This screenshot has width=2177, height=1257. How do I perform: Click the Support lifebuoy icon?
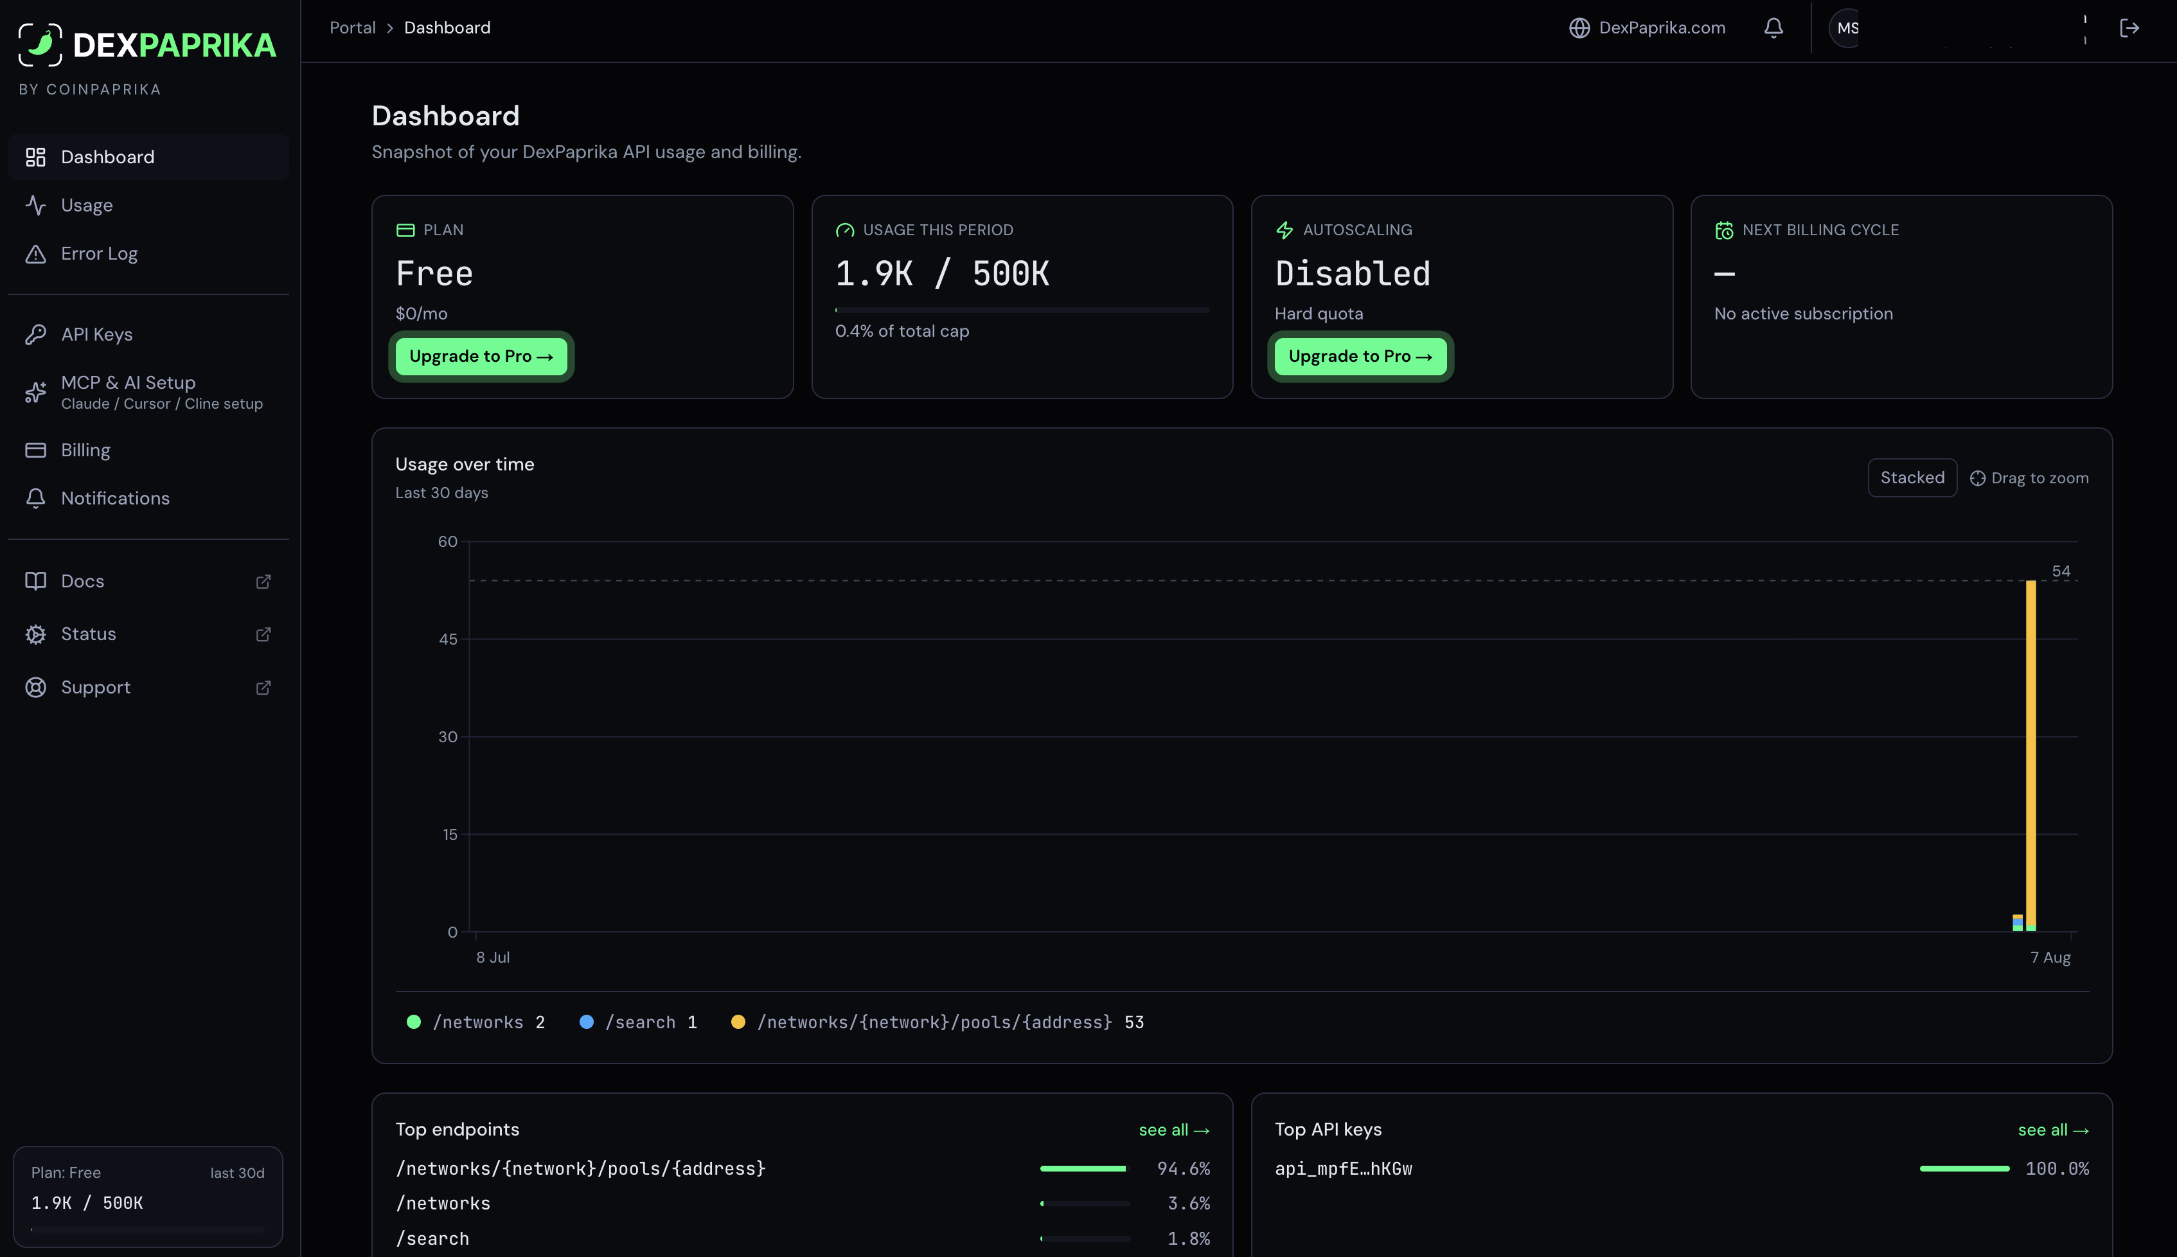tap(35, 688)
